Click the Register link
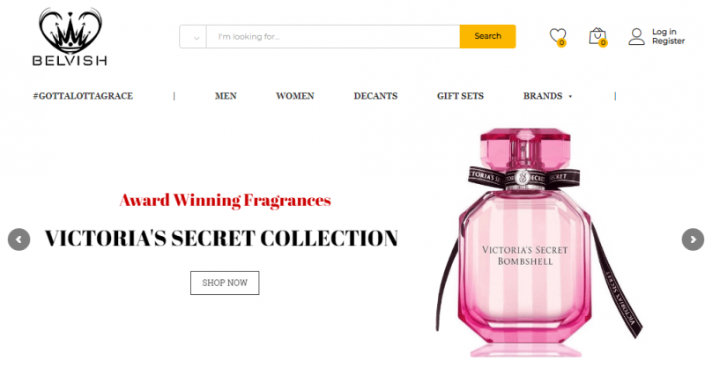The width and height of the screenshot is (705, 368). [x=668, y=40]
